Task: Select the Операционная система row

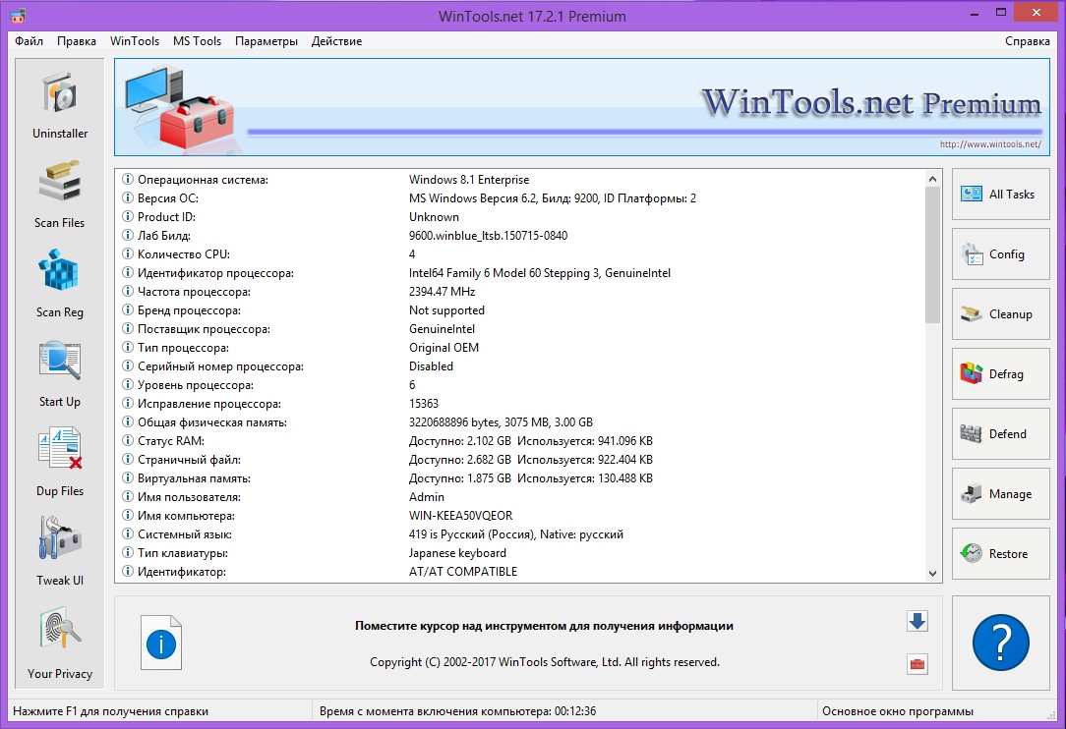Action: (520, 180)
